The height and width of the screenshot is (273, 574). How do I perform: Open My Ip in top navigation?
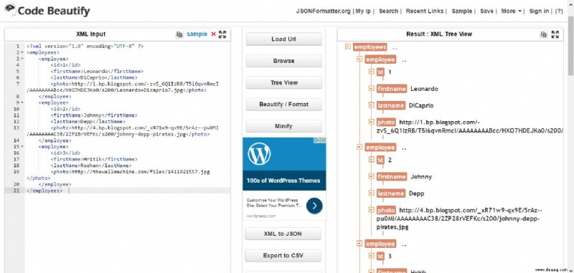[363, 11]
